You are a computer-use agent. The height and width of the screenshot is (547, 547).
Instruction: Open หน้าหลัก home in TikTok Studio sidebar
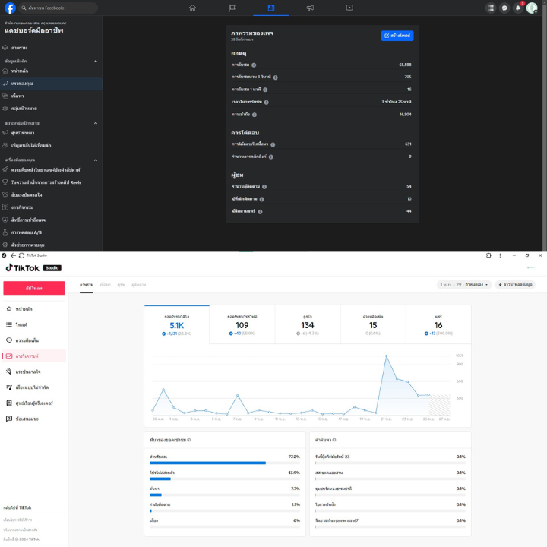[34, 309]
